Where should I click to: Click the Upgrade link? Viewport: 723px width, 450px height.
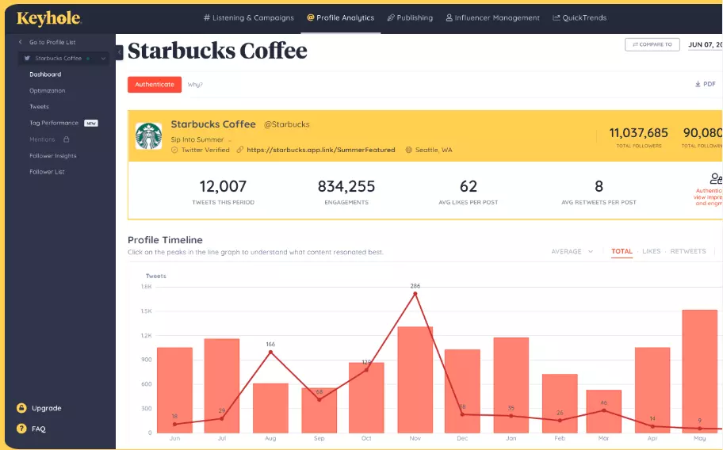(47, 408)
